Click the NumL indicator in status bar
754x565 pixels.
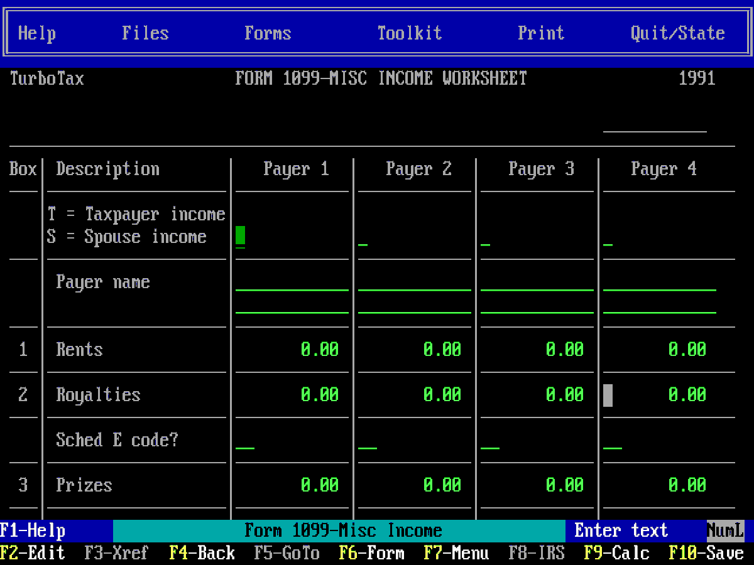click(726, 530)
